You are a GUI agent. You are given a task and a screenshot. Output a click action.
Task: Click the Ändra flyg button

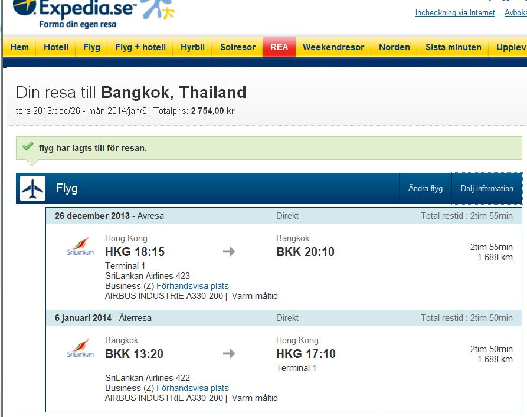pos(425,189)
